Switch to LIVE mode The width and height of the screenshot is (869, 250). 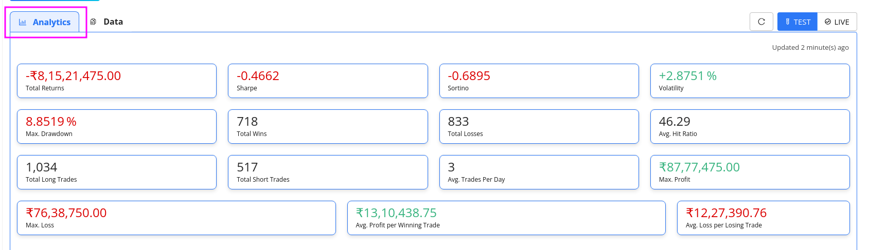[837, 22]
